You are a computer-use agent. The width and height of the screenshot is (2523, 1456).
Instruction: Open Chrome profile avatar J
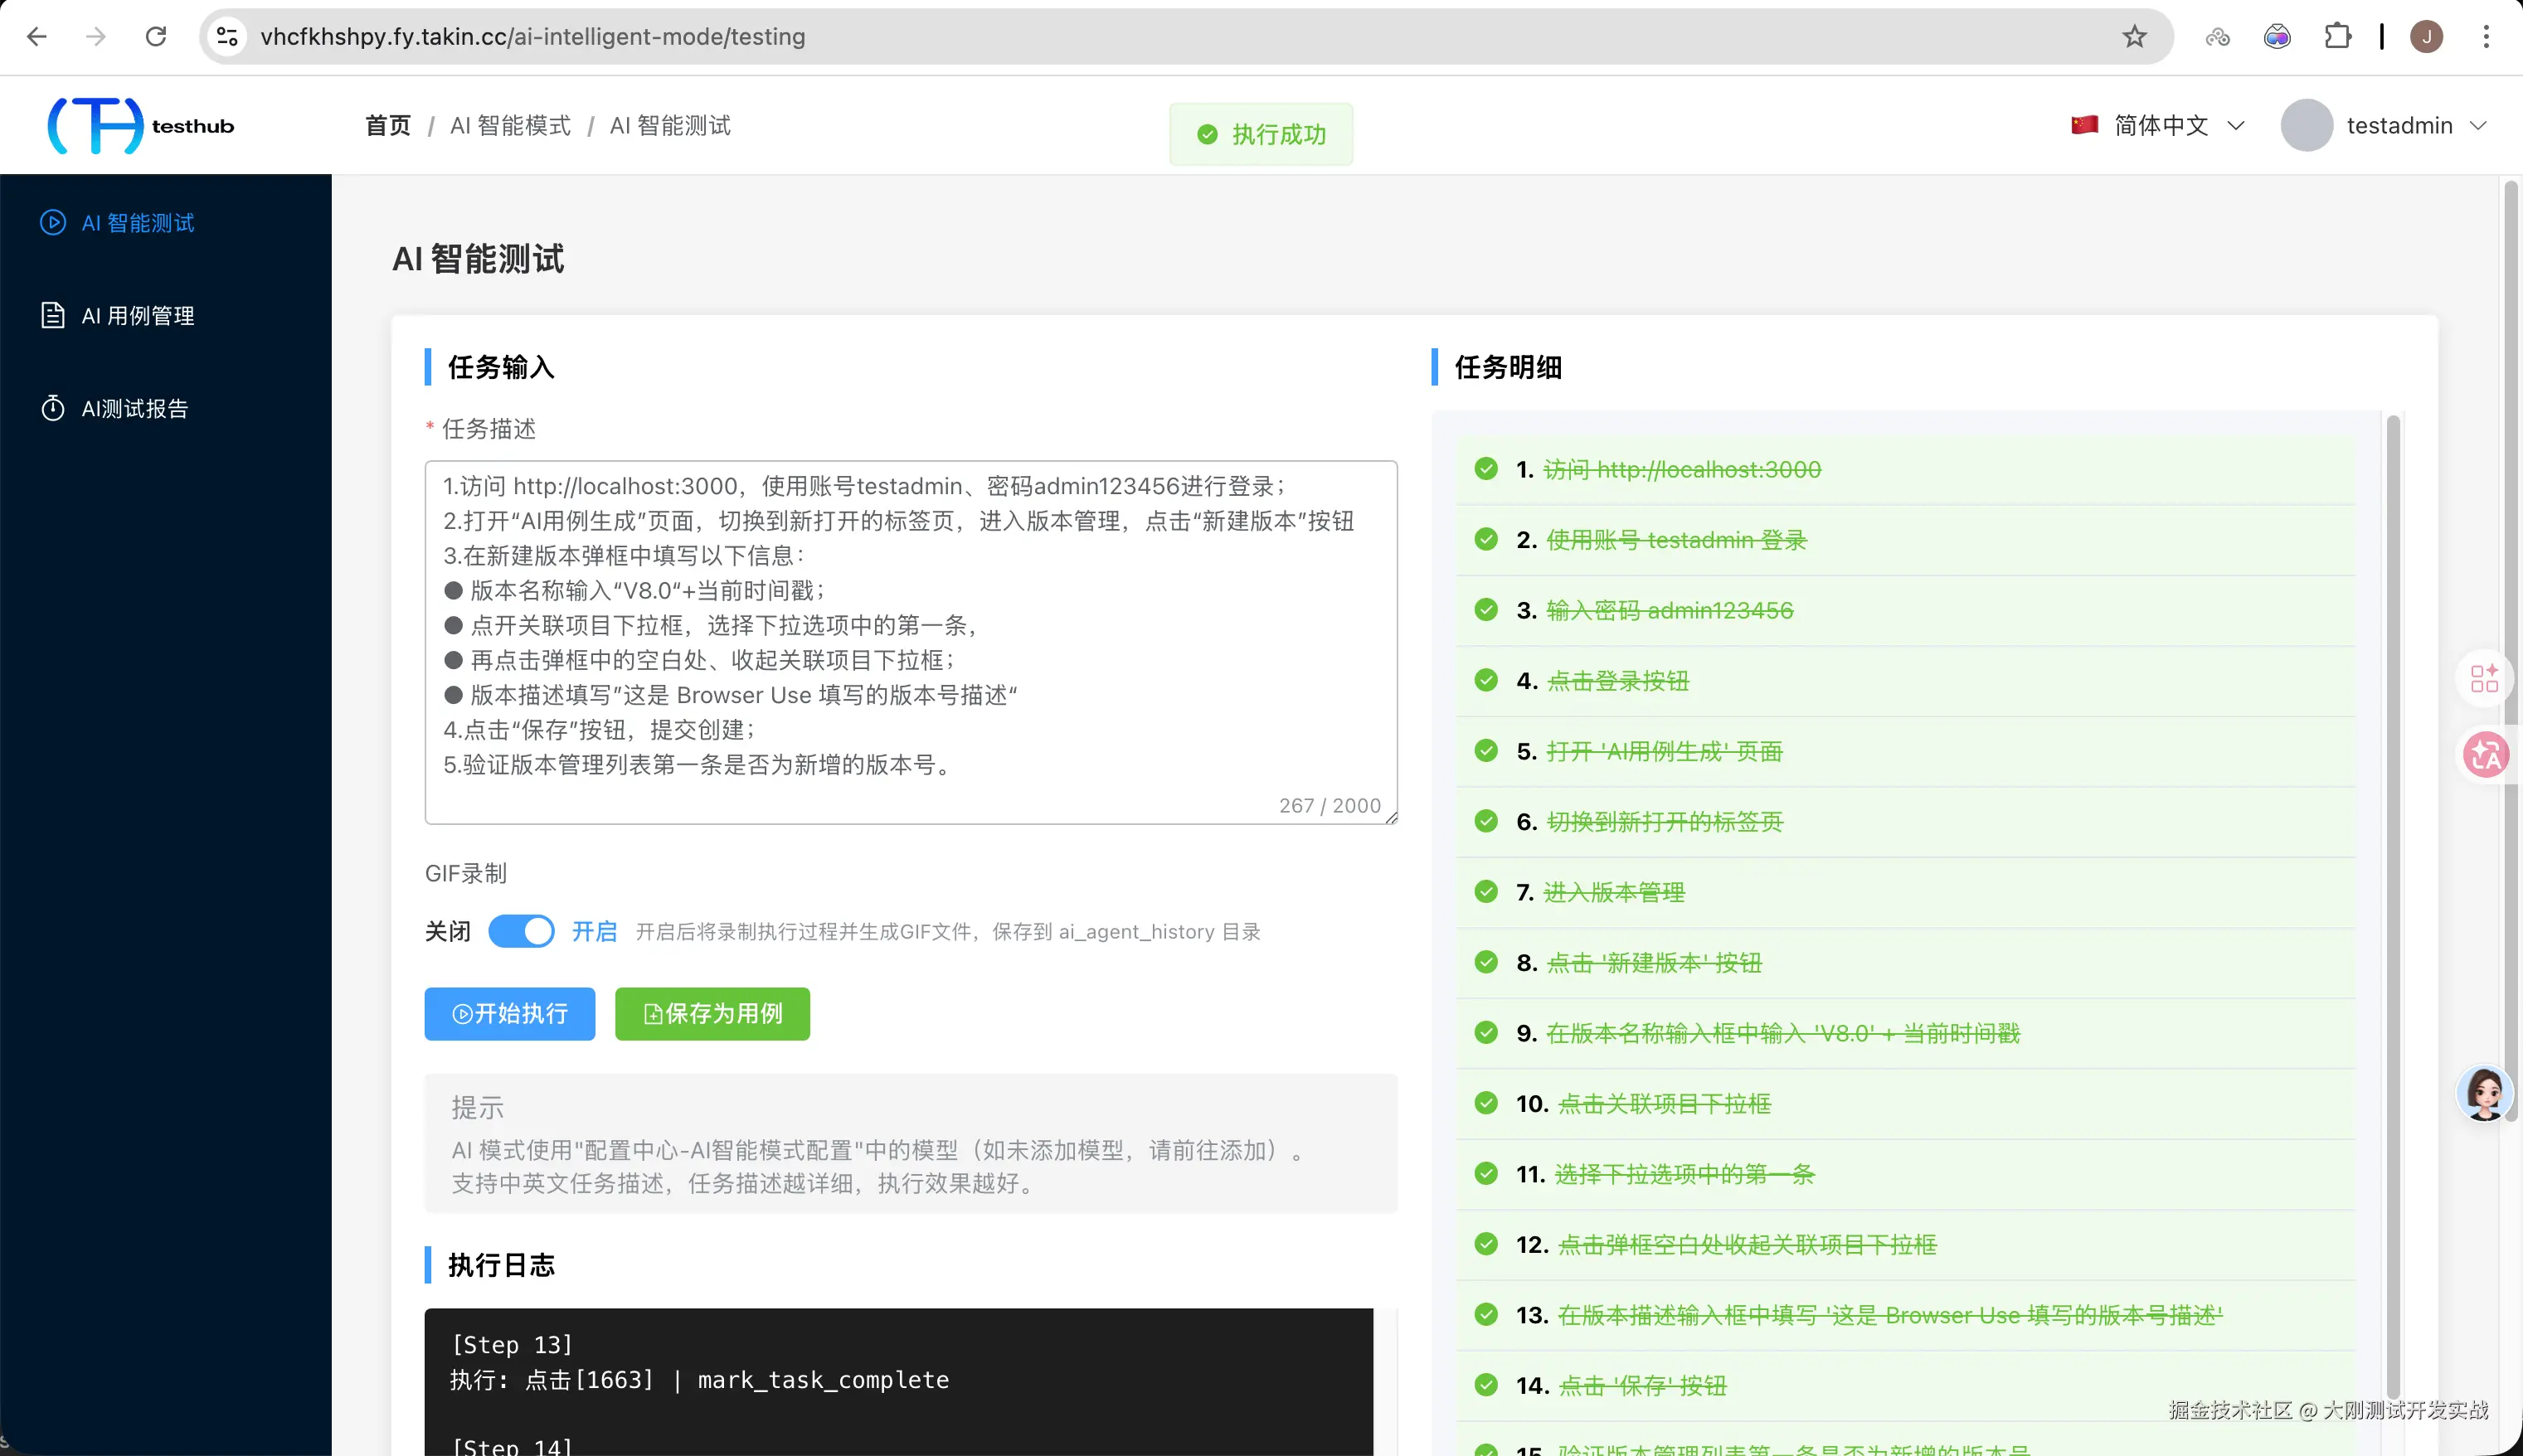tap(2426, 37)
